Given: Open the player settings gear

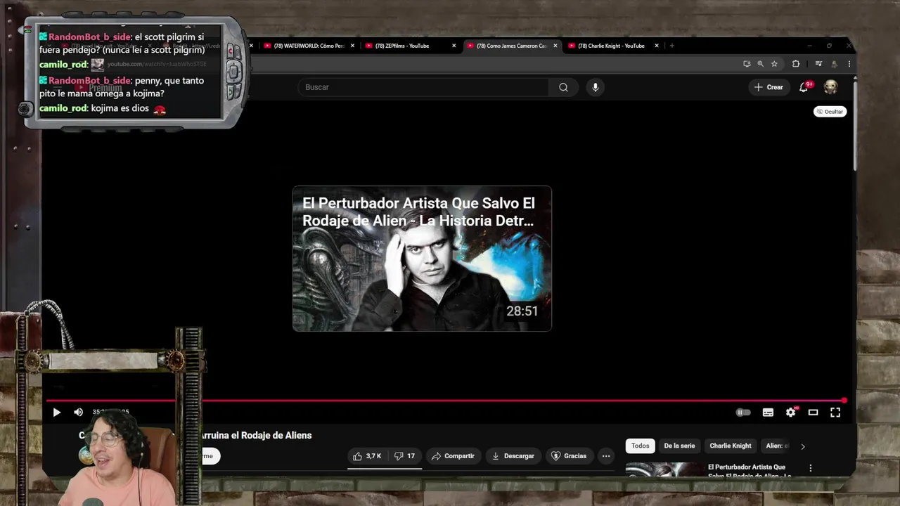Looking at the screenshot, I should 790,413.
